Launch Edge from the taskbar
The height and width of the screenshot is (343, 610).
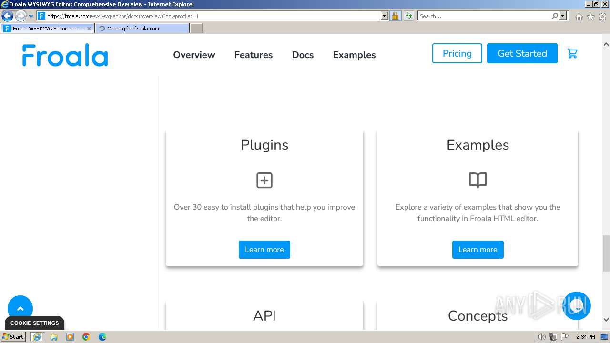point(102,337)
